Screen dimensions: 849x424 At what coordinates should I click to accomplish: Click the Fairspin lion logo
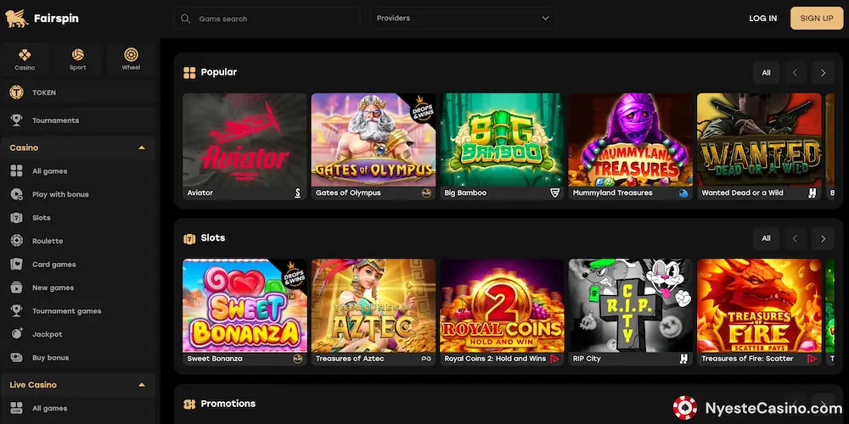[16, 19]
